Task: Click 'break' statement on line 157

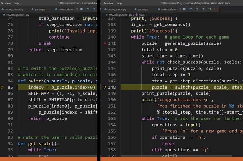Action: pos(168,144)
